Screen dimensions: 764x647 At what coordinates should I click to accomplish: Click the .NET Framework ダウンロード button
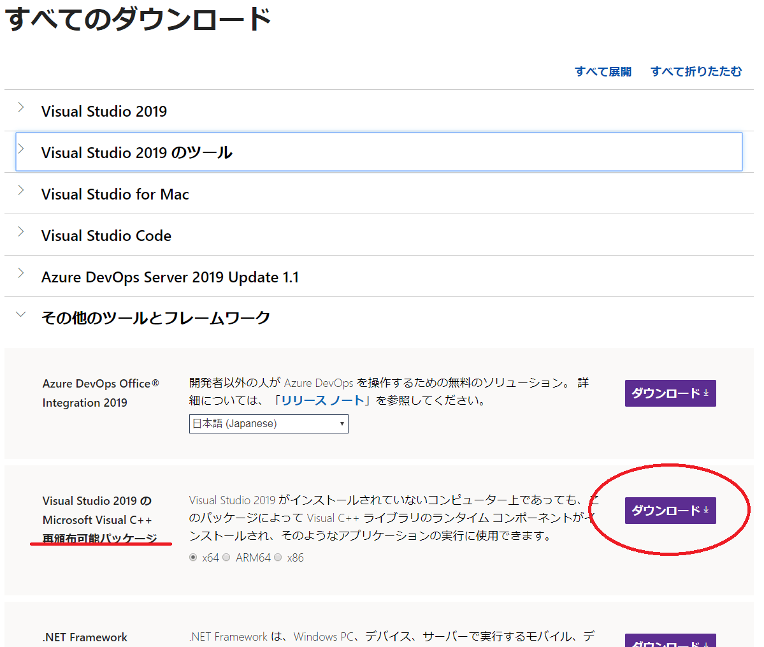pyautogui.click(x=670, y=641)
